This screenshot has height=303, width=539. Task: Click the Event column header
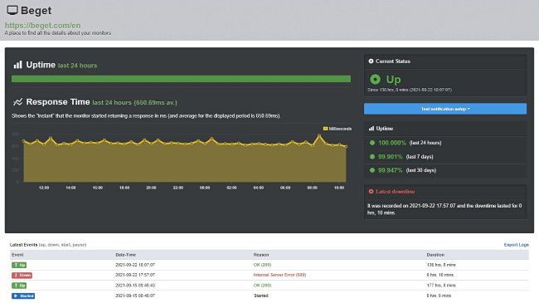[x=17, y=255]
